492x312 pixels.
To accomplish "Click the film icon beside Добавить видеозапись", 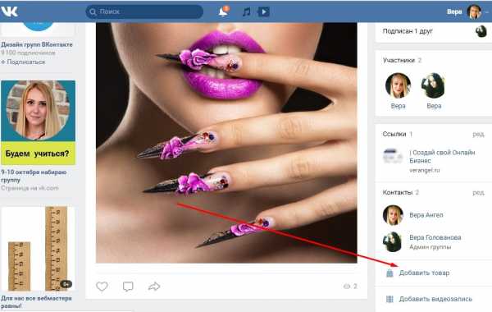I will [389, 299].
